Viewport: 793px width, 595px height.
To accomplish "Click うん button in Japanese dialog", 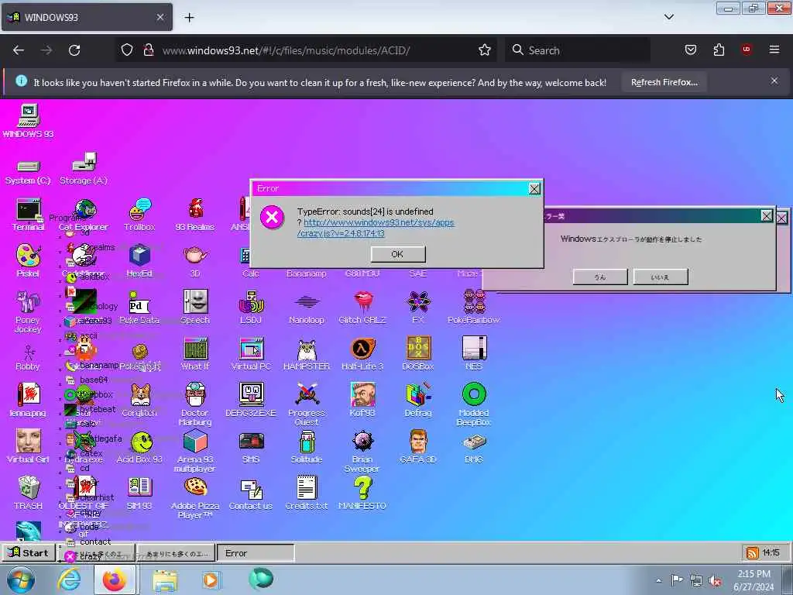I will click(x=600, y=277).
